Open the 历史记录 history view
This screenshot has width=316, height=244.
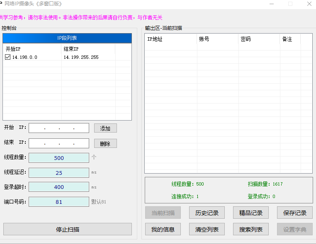207,213
